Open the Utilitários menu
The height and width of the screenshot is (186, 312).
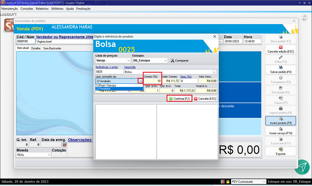click(x=57, y=9)
